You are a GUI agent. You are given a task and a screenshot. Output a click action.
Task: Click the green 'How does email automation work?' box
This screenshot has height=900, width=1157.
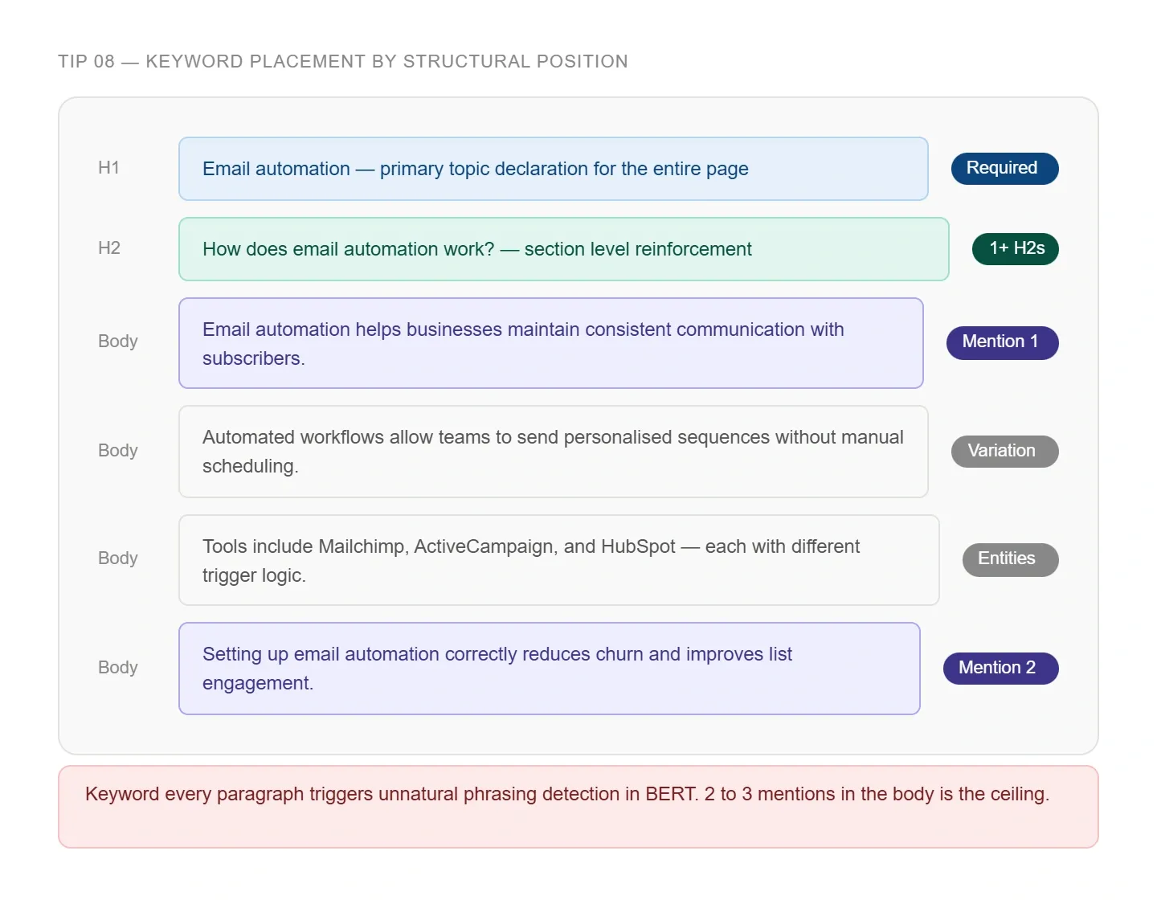click(x=563, y=249)
